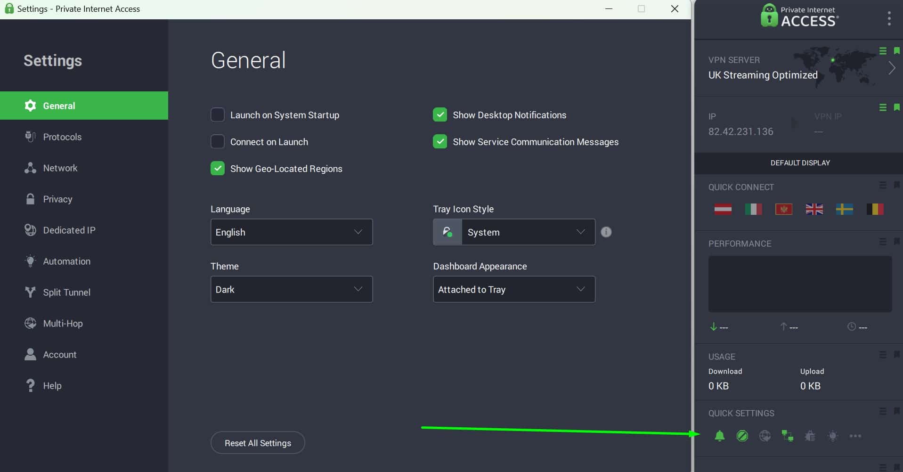The width and height of the screenshot is (903, 472).
Task: Enable Connect on Launch checkbox
Action: pyautogui.click(x=218, y=141)
